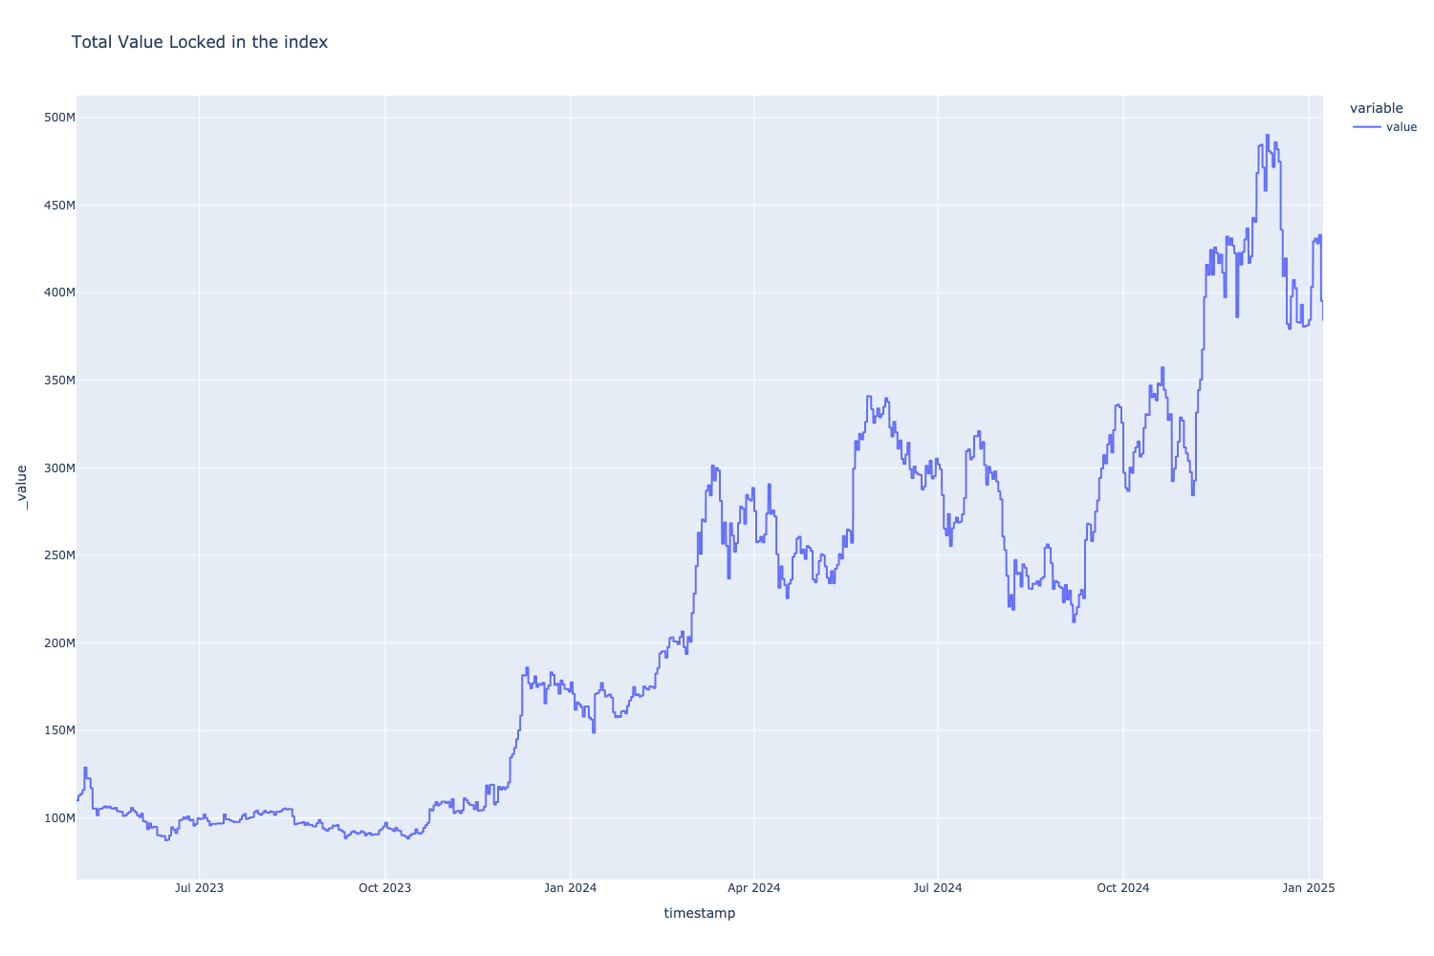Click the '250M' y-axis label
This screenshot has width=1434, height=956.
pos(57,555)
